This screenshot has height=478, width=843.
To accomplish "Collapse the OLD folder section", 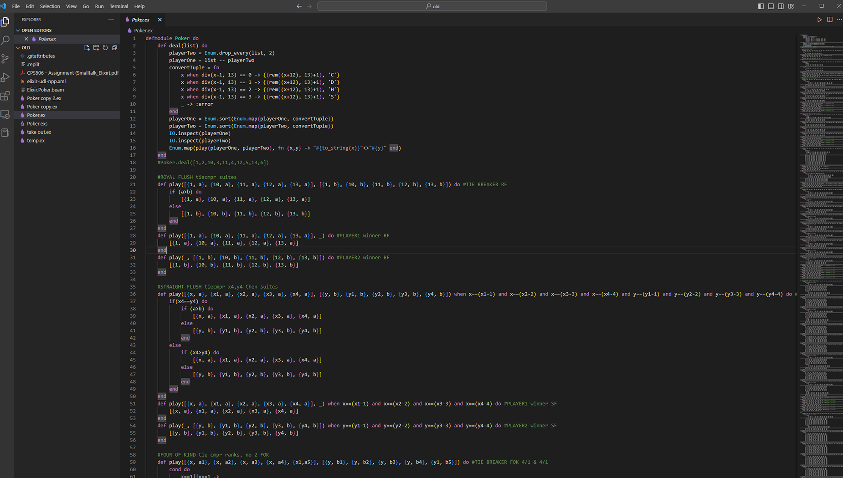I will 18,48.
